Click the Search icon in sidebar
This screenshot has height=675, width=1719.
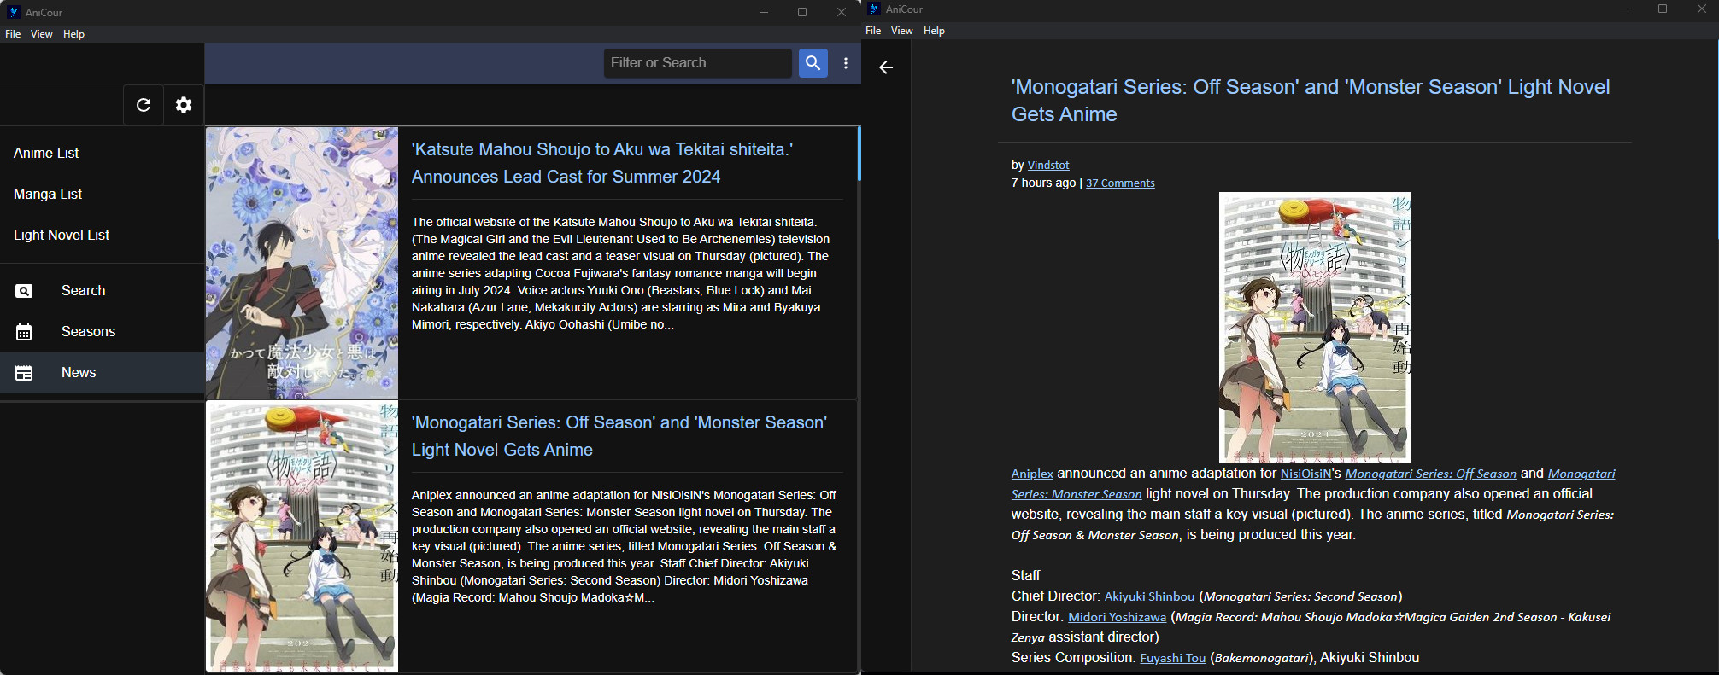click(24, 291)
